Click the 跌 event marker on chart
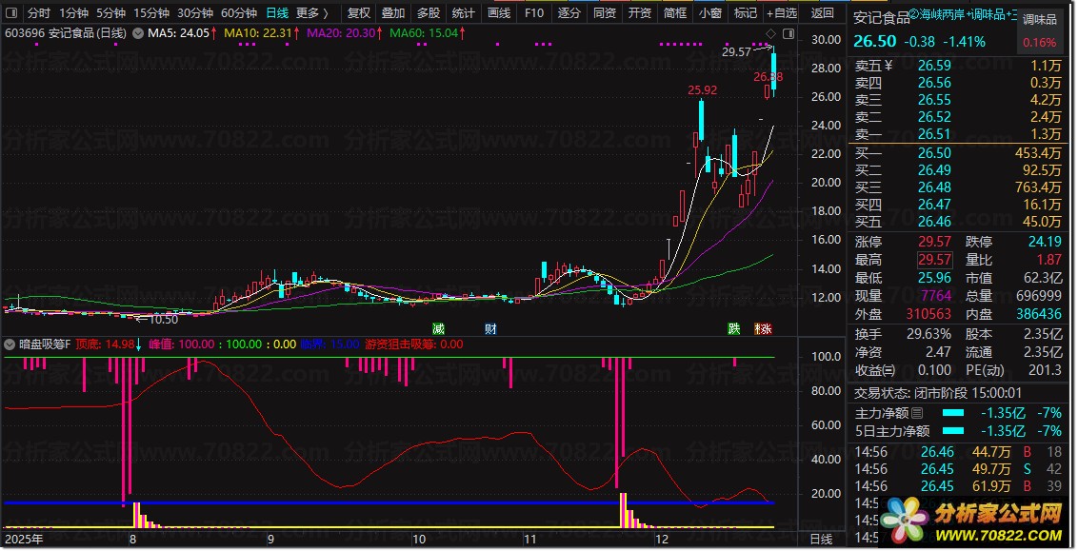This screenshot has height=551, width=1078. click(733, 329)
